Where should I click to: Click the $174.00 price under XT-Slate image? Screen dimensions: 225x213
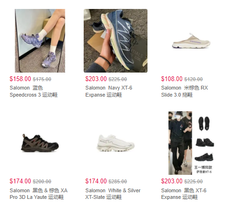[96, 181]
